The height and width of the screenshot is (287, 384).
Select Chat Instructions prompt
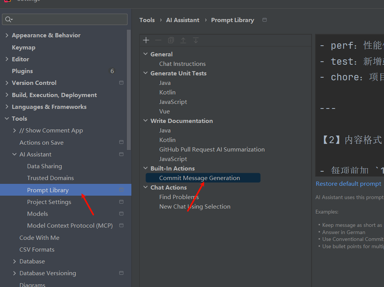click(x=182, y=64)
